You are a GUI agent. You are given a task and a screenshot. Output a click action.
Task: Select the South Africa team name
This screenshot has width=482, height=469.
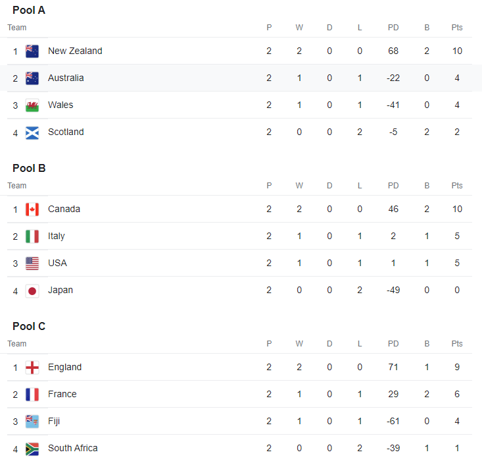73,448
